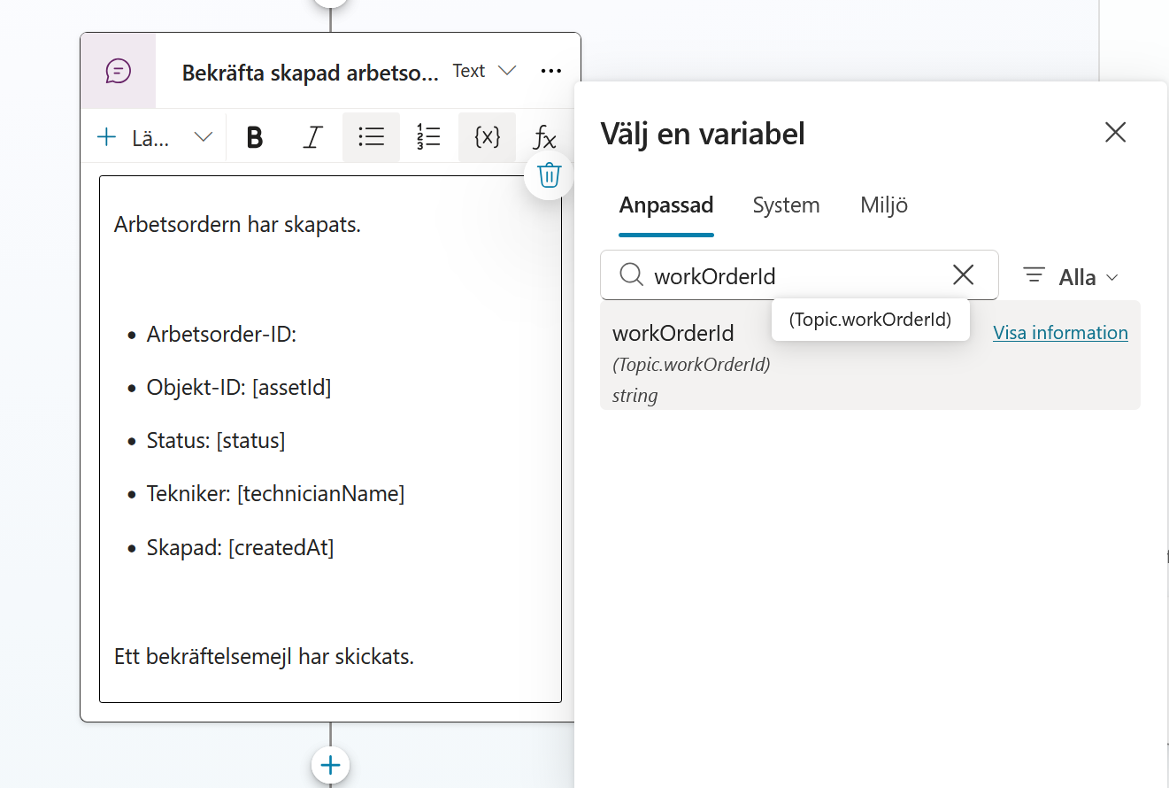Apply bulleted list formatting
This screenshot has height=788, width=1169.
(x=371, y=137)
